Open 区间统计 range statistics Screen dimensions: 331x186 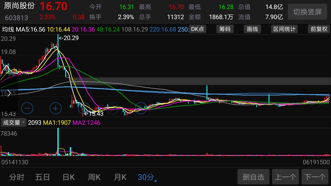[284, 29]
